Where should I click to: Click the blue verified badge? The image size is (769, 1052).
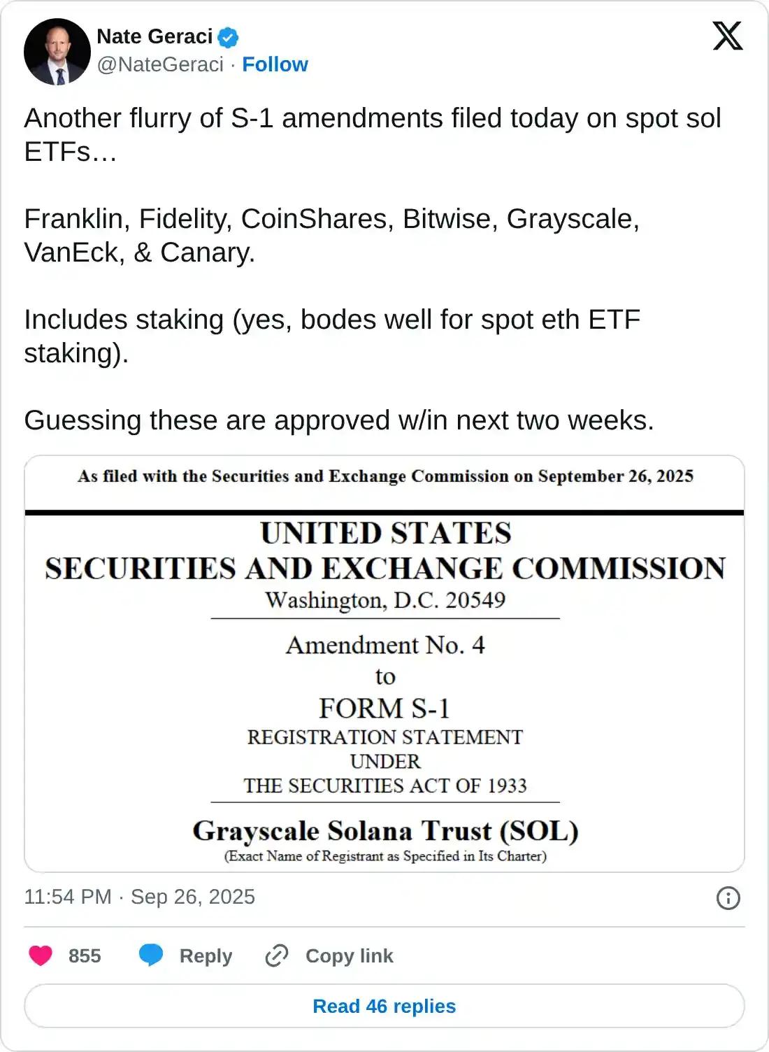pos(228,37)
